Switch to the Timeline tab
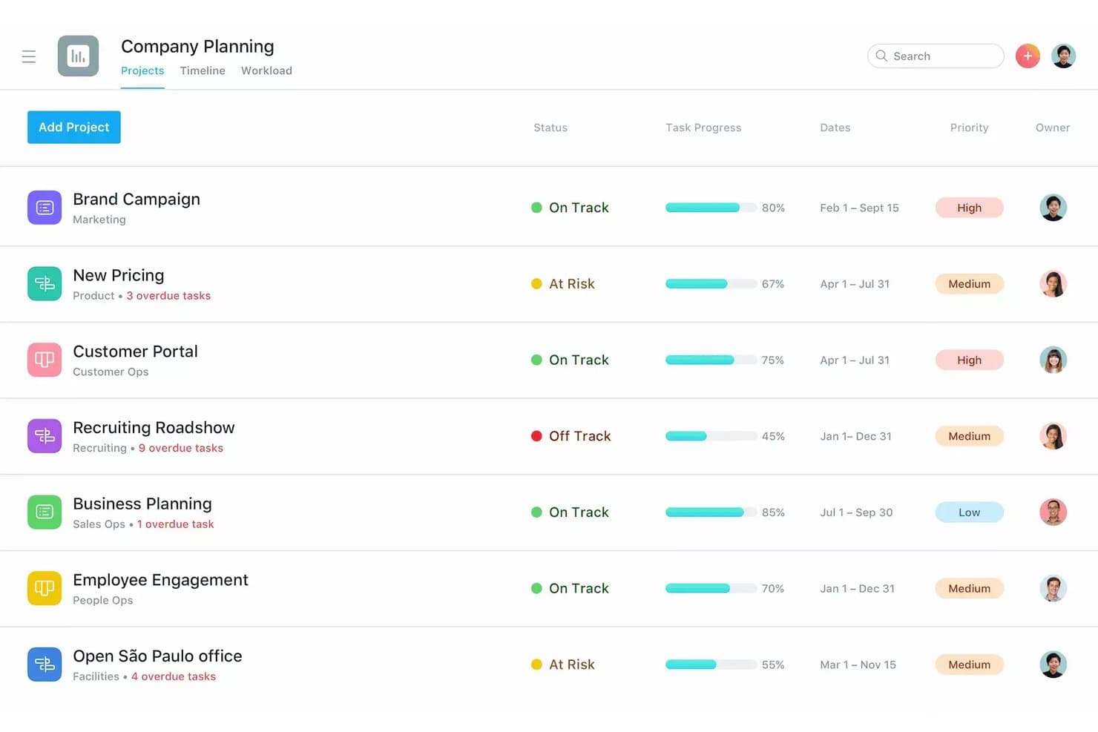This screenshot has width=1098, height=732. [203, 70]
